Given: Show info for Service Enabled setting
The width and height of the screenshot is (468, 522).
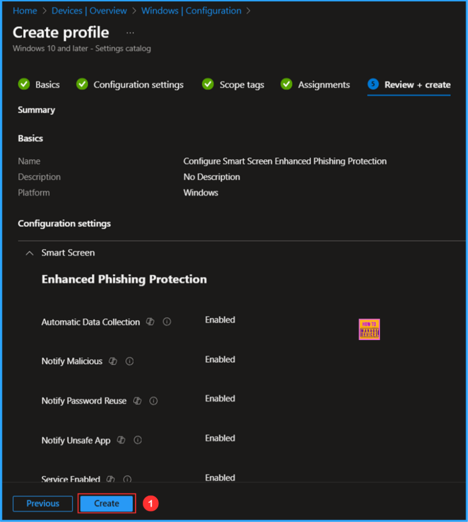Looking at the screenshot, I should 127,479.
